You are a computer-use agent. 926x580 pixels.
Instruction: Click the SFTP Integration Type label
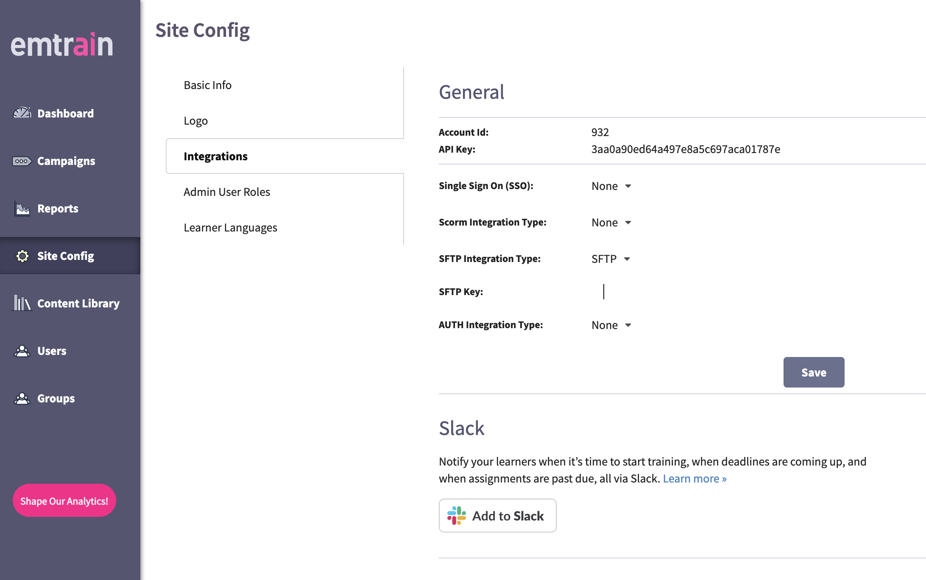[490, 259]
